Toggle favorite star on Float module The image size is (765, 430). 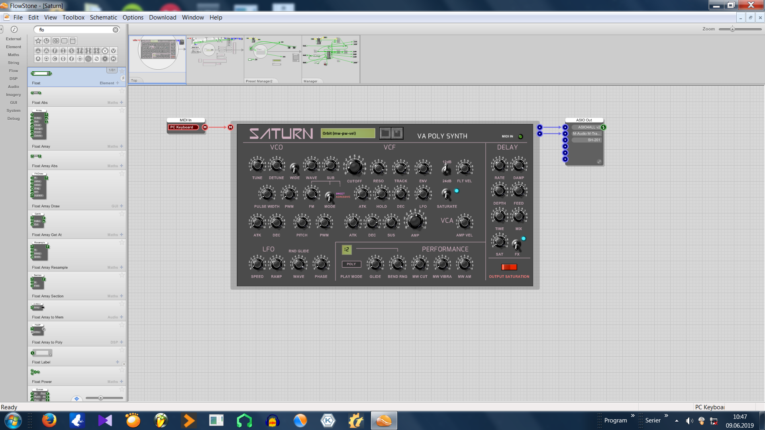click(122, 71)
